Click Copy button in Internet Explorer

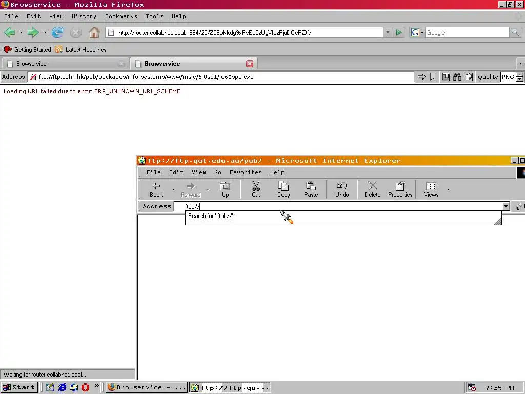coord(284,190)
